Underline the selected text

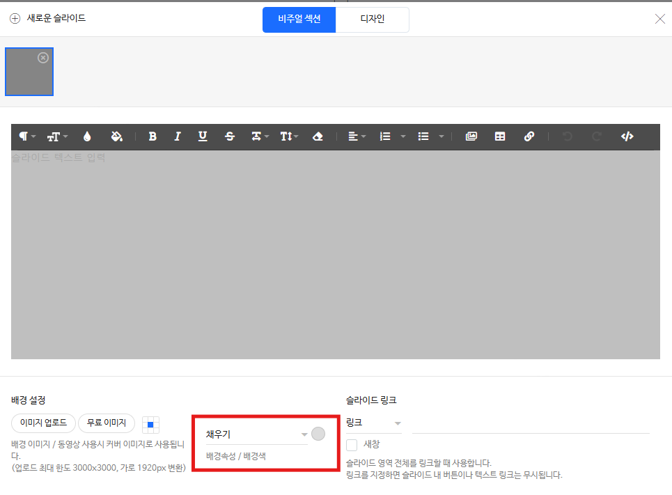pyautogui.click(x=202, y=136)
